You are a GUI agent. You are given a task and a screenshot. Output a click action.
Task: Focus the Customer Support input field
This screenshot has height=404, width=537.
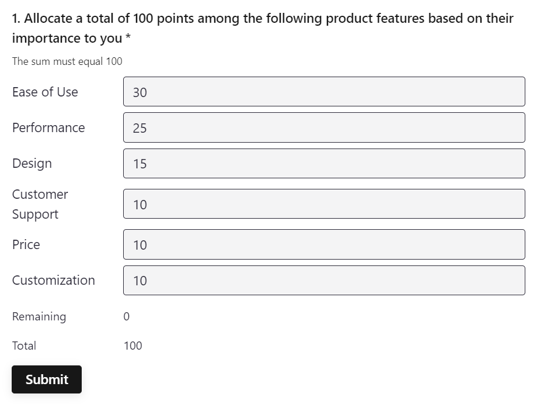pyautogui.click(x=323, y=203)
